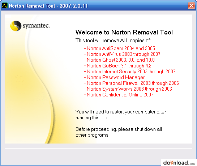
Task: Select the Norton Ghost 2003, 9.0, and 10.0 line
Action: tap(119, 60)
